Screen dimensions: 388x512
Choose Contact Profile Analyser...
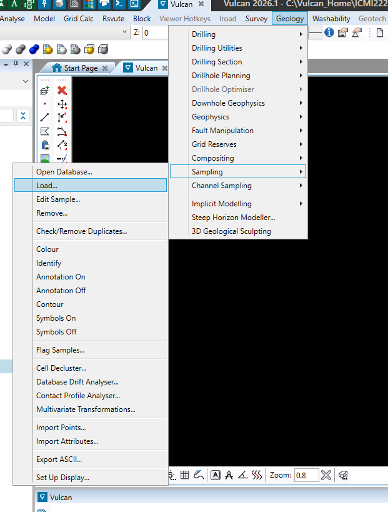(x=91, y=396)
